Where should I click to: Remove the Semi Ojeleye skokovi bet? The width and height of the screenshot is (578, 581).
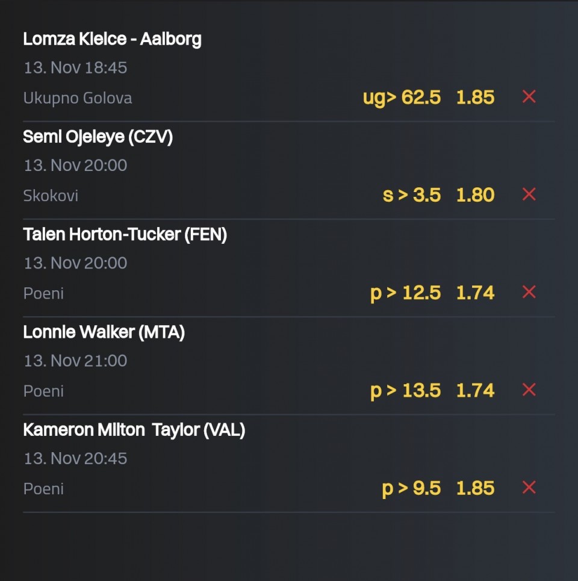pyautogui.click(x=529, y=194)
